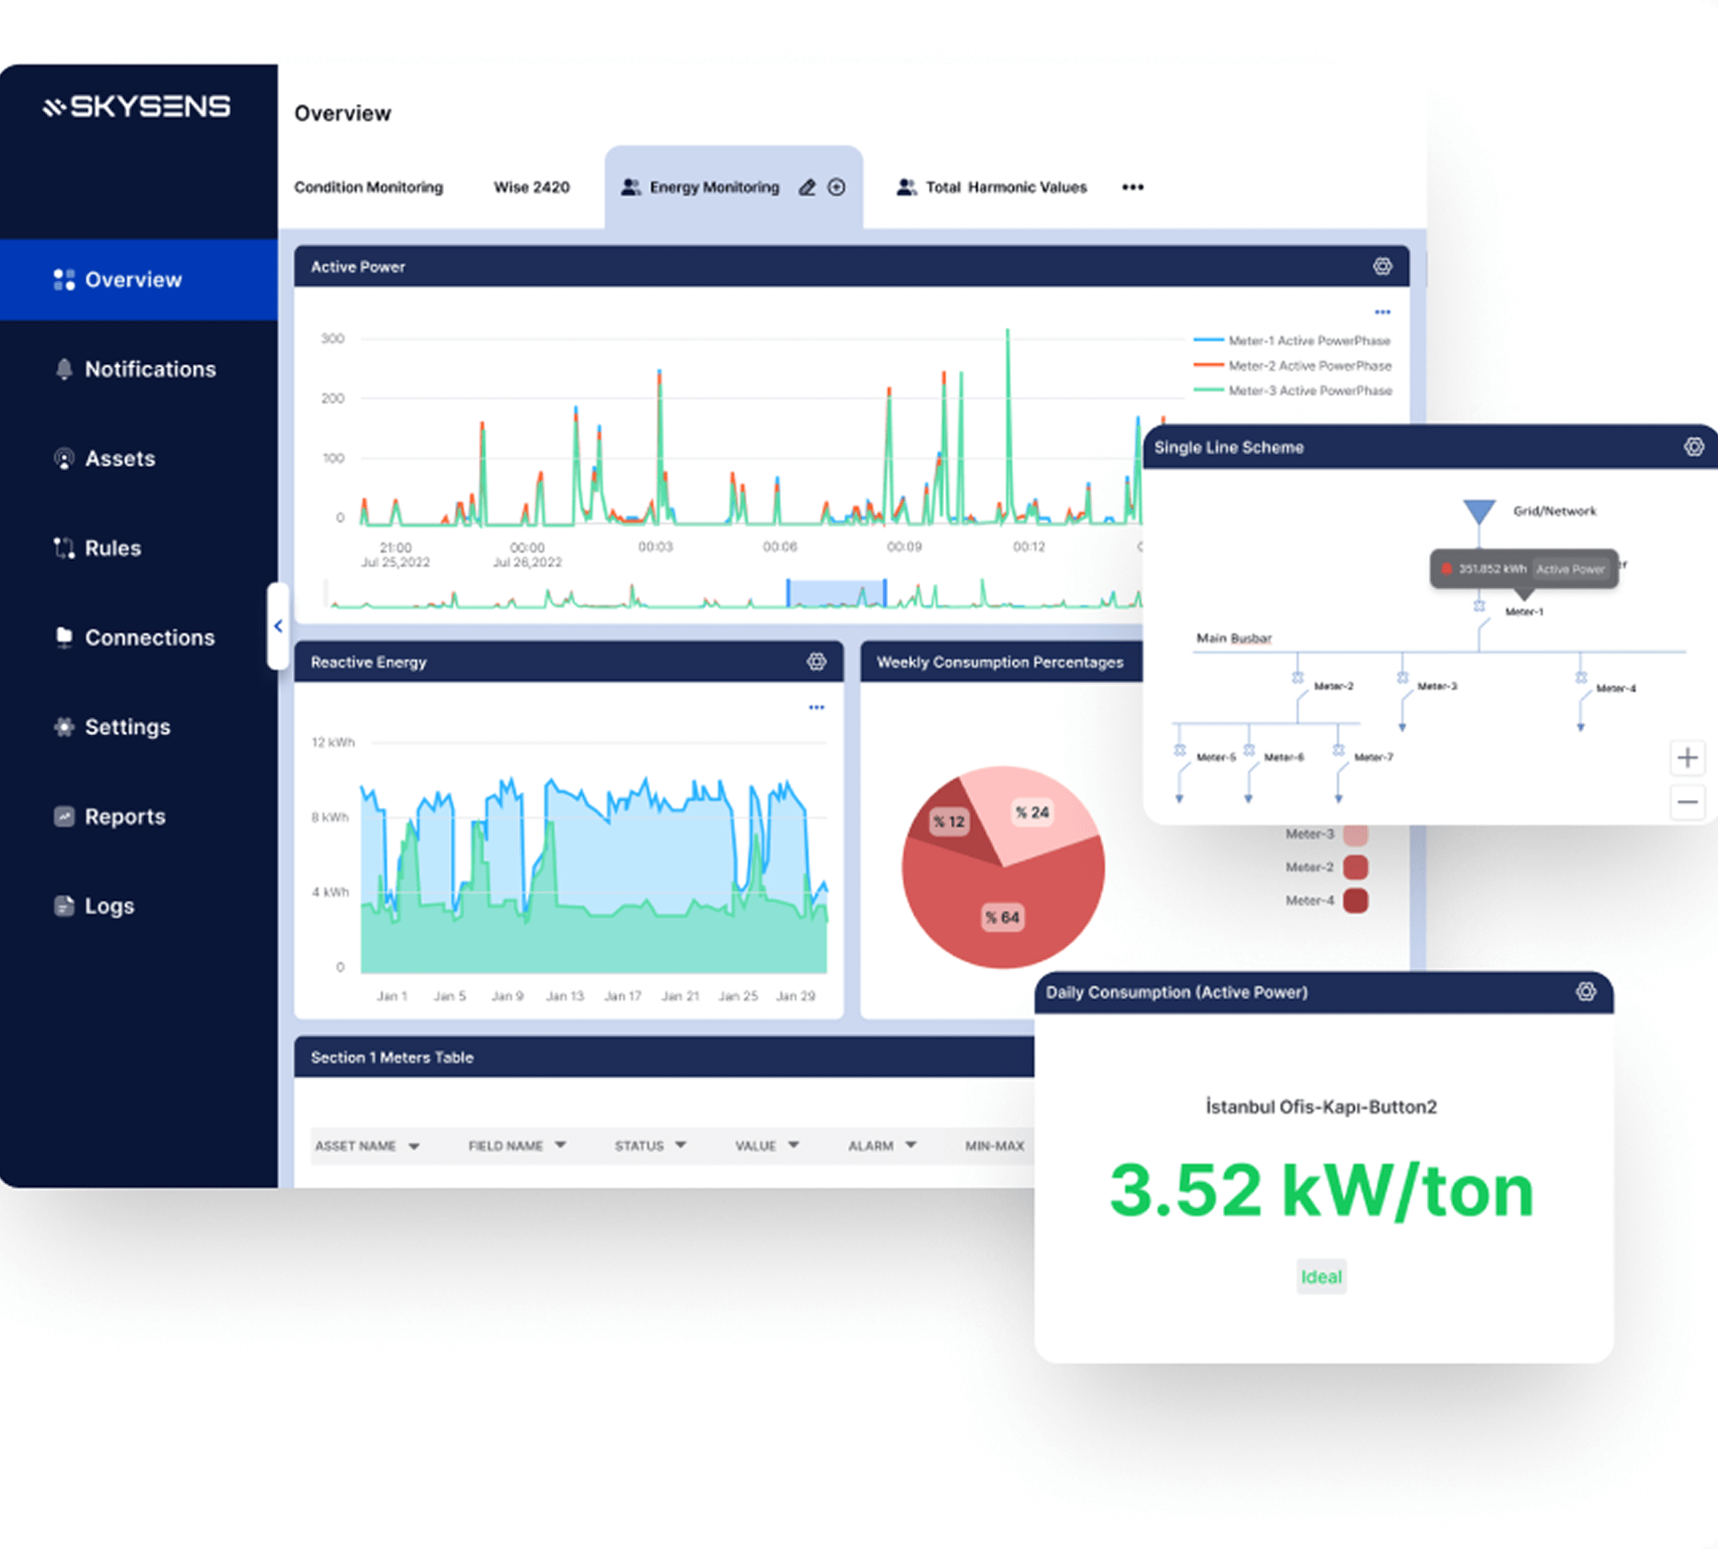
Task: Go to Reports in the sidebar
Action: point(124,816)
